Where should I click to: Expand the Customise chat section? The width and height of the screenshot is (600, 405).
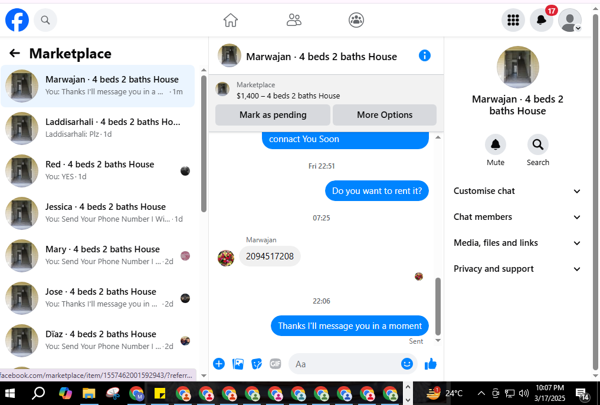517,191
